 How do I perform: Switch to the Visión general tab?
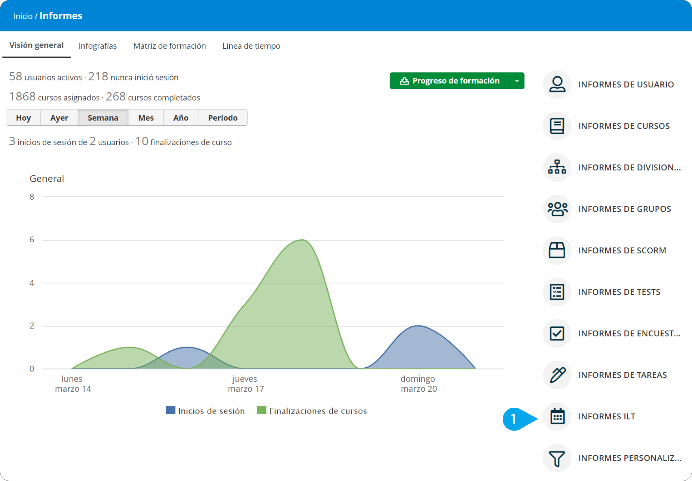(36, 45)
